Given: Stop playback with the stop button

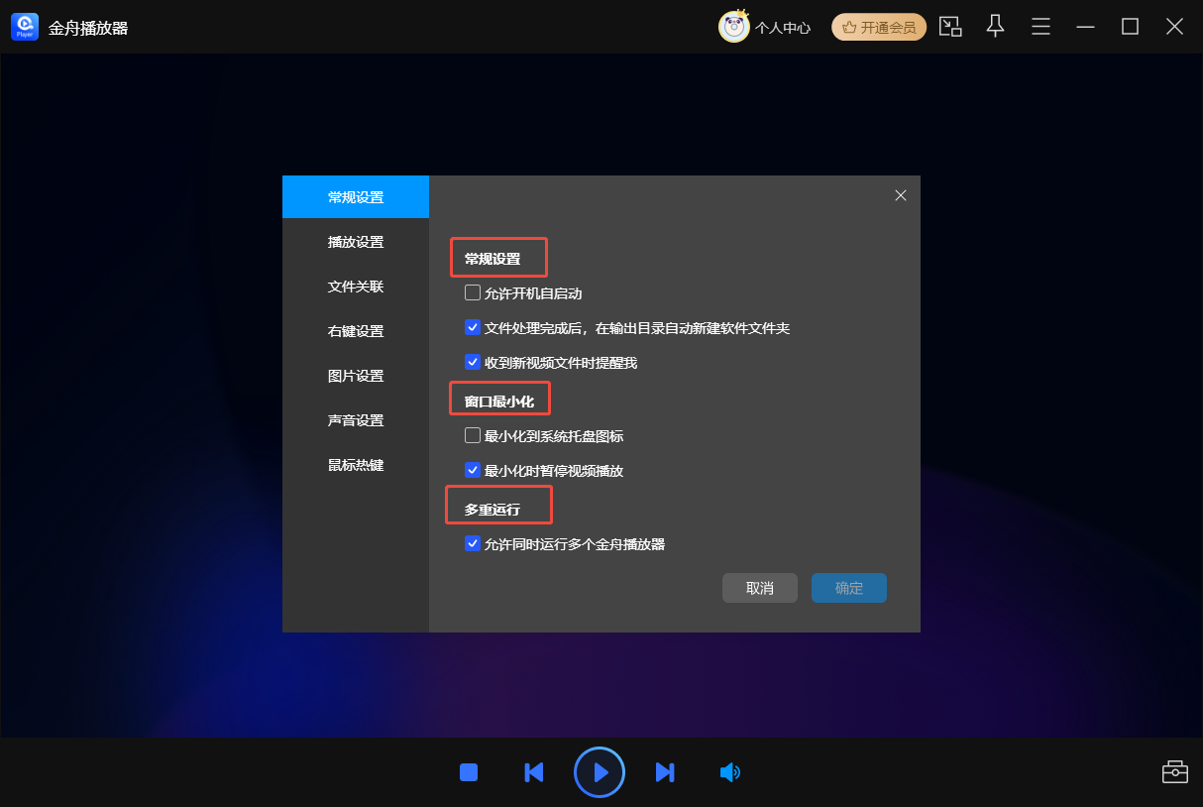Looking at the screenshot, I should pyautogui.click(x=469, y=772).
